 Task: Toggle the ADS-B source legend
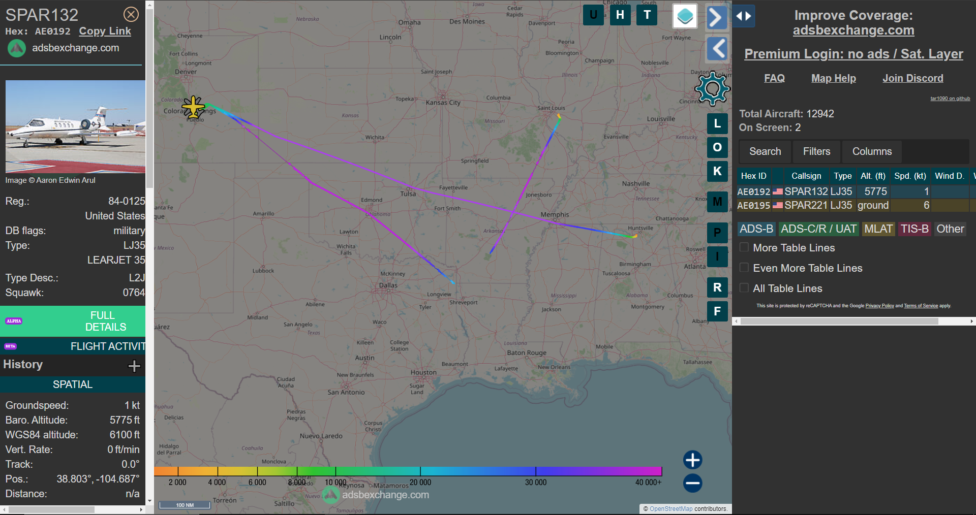point(756,229)
